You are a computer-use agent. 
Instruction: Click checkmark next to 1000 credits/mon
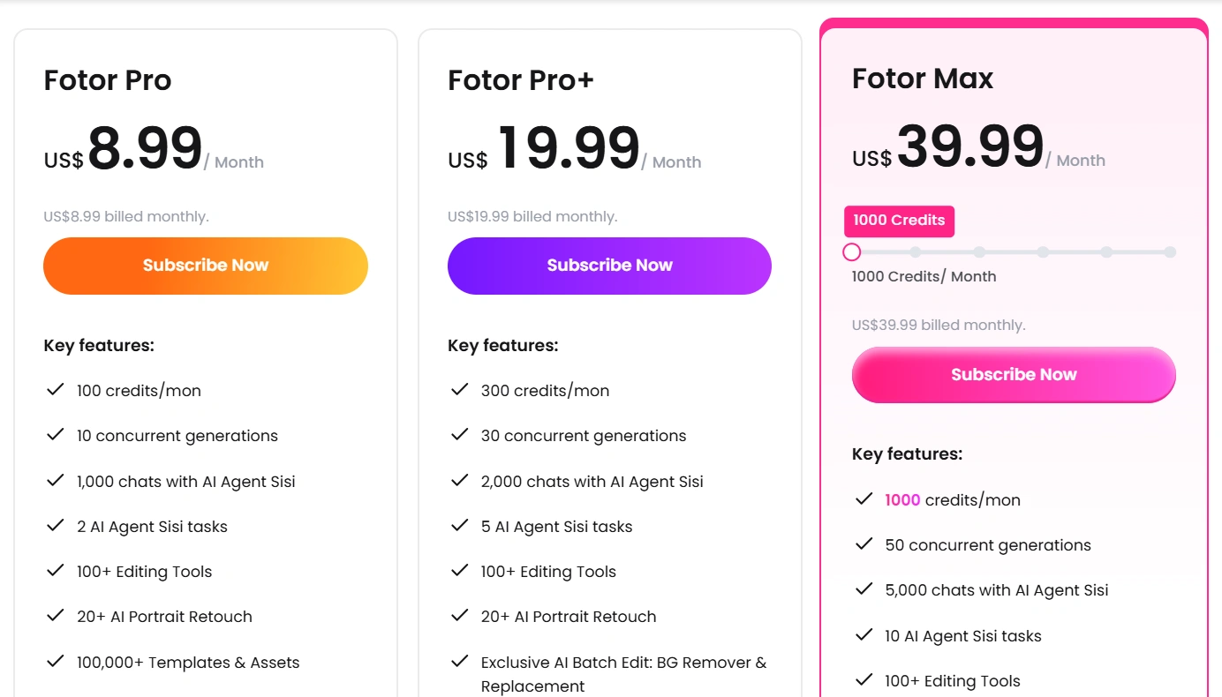864,499
